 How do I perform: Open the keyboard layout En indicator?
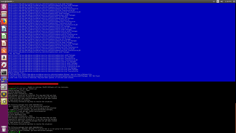click(218, 1)
